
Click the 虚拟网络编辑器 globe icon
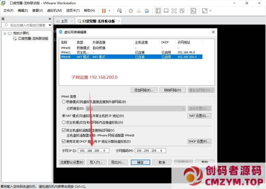tap(61, 32)
